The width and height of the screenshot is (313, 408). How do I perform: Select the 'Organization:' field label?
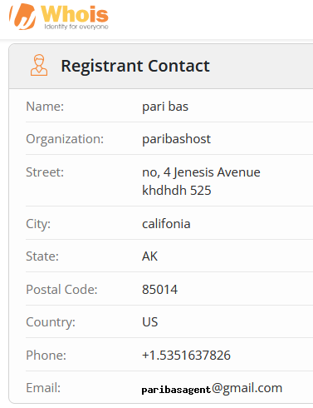coord(65,139)
